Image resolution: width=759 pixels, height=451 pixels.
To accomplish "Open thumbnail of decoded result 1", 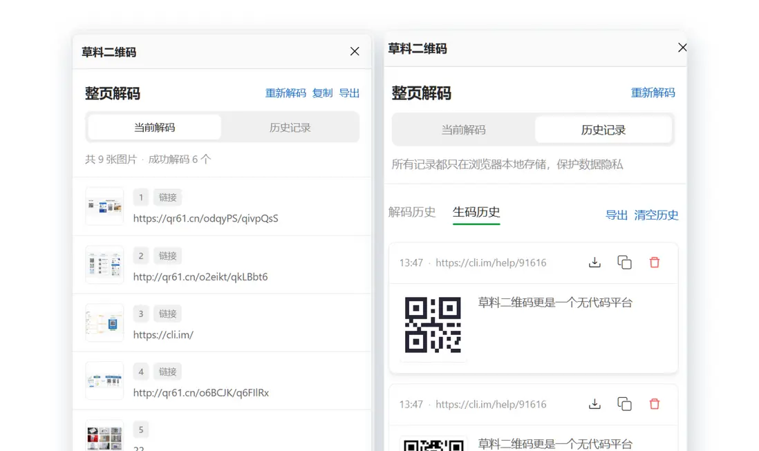I will [104, 207].
